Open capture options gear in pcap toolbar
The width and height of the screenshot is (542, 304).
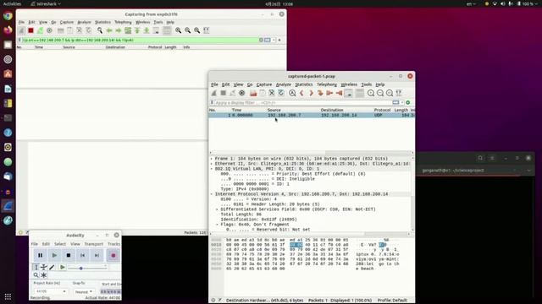[x=241, y=93]
